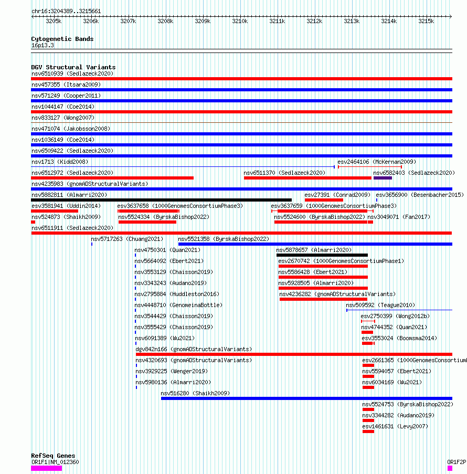
Task: Click the 16p13.3 cytogenetic band label
Action: point(43,46)
